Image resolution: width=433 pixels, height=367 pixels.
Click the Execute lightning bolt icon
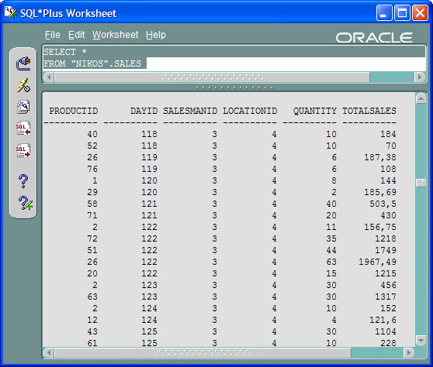coord(23,85)
